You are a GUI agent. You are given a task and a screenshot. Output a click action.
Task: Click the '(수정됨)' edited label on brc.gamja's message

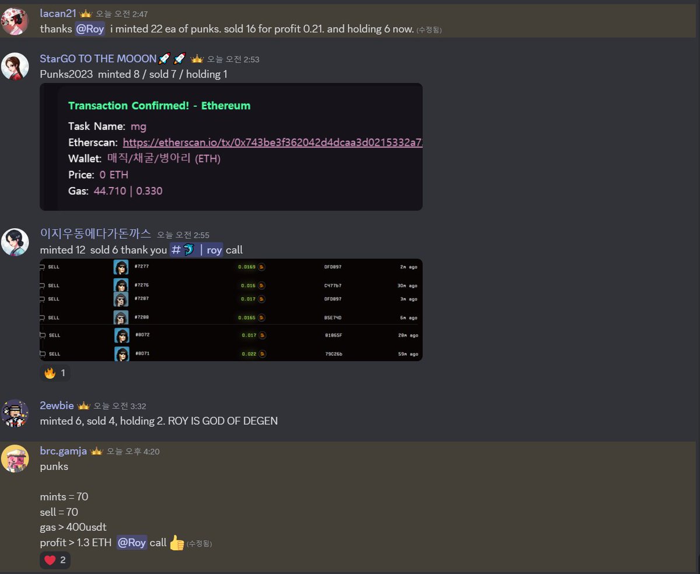[199, 544]
